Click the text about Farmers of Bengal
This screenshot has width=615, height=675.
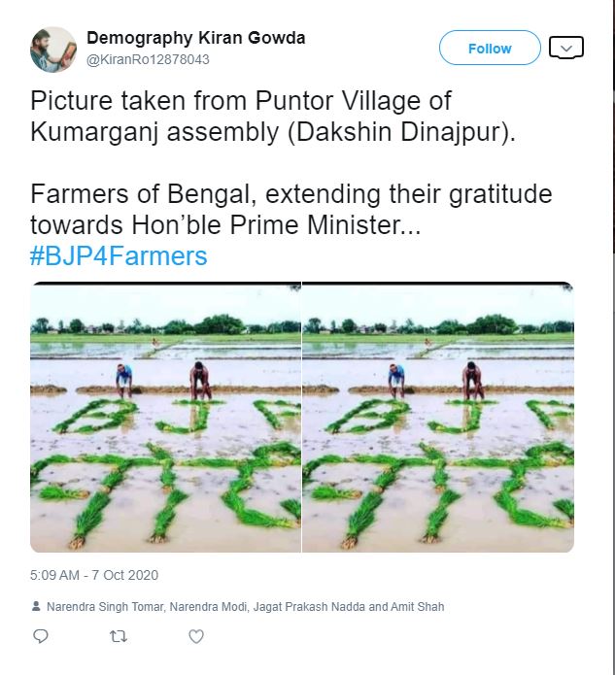coord(291,193)
